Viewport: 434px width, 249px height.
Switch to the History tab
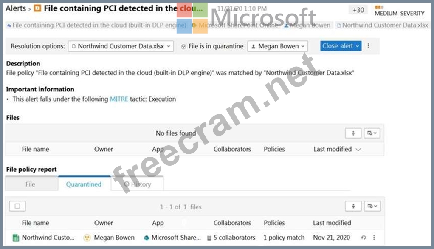138,184
